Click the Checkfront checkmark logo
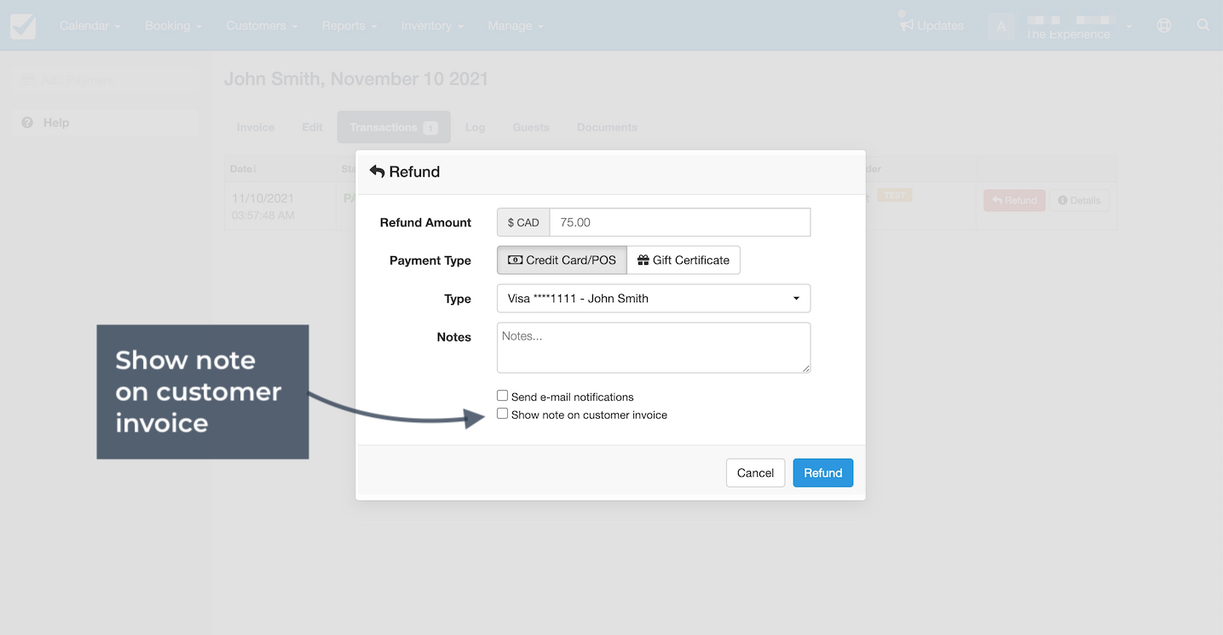Image resolution: width=1223 pixels, height=635 pixels. [23, 26]
